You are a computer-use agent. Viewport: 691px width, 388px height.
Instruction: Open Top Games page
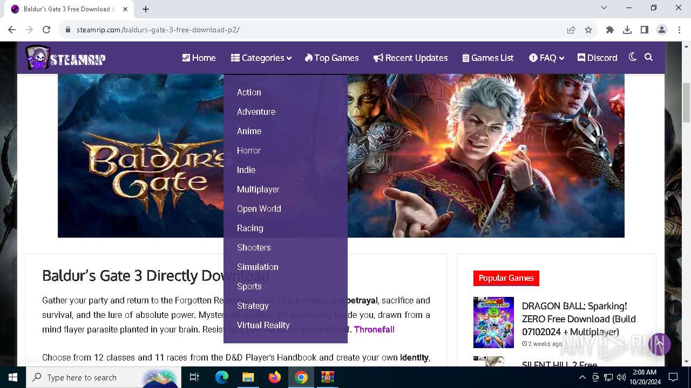pos(331,58)
